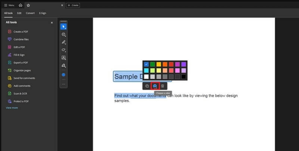299x151 pixels.
Task: Click the Create a PDF label
Action: point(21,32)
